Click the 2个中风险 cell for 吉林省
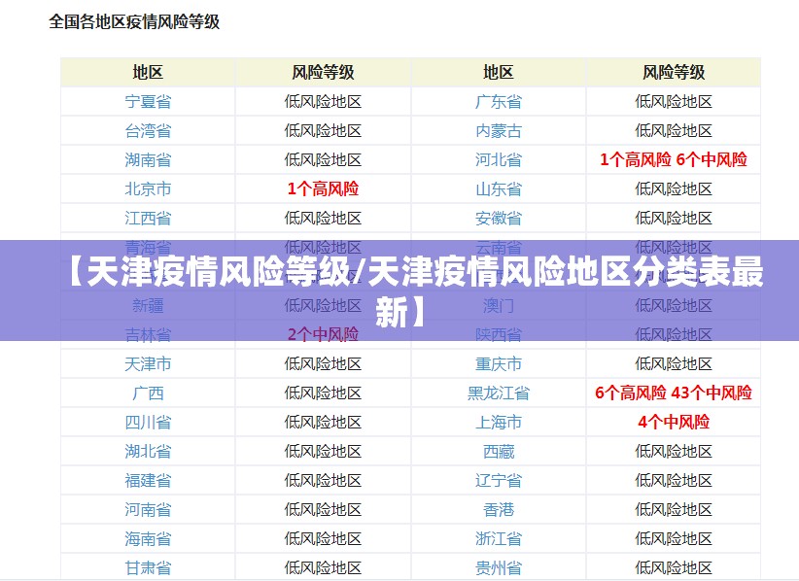 pos(323,334)
